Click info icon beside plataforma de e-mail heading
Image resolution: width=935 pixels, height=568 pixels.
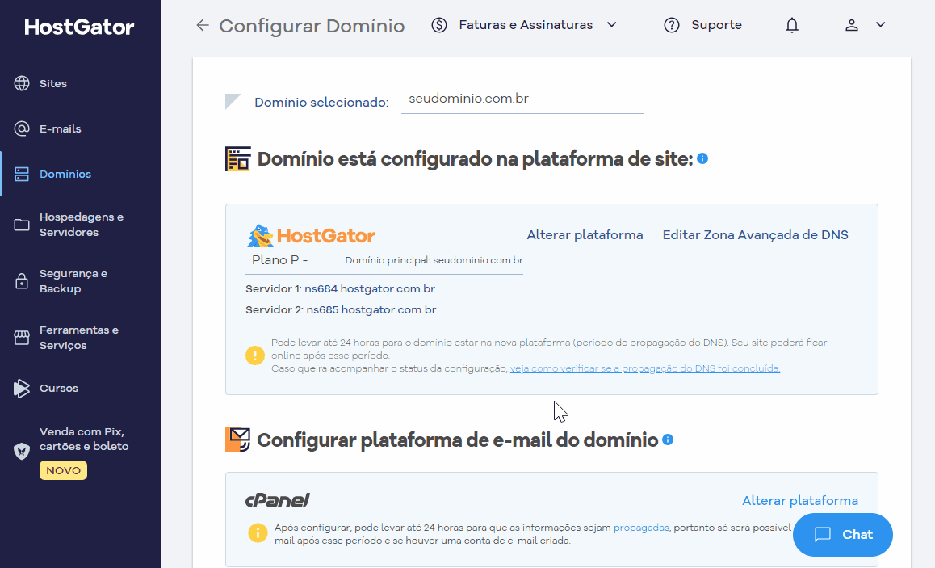tap(668, 440)
